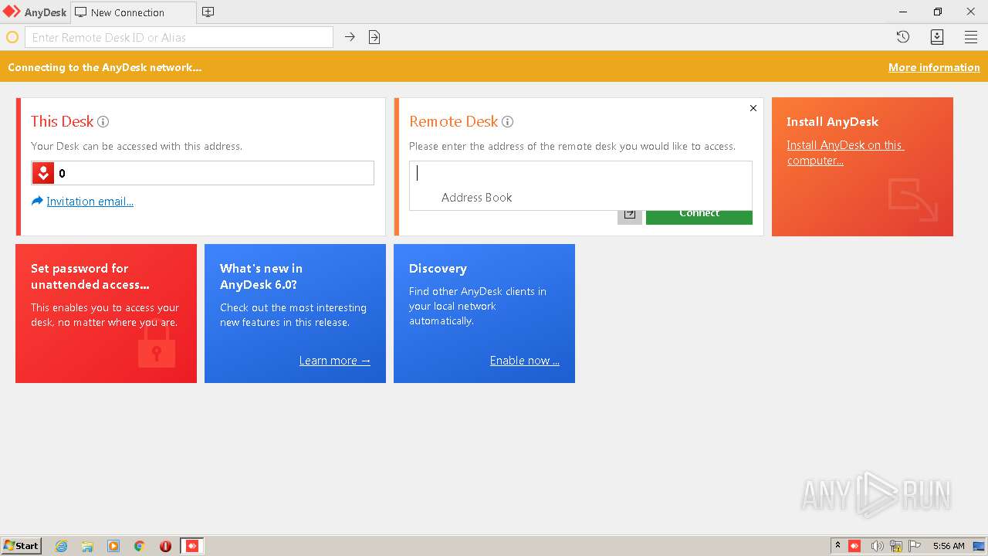
Task: Click the This Desk address field
Action: 202,173
